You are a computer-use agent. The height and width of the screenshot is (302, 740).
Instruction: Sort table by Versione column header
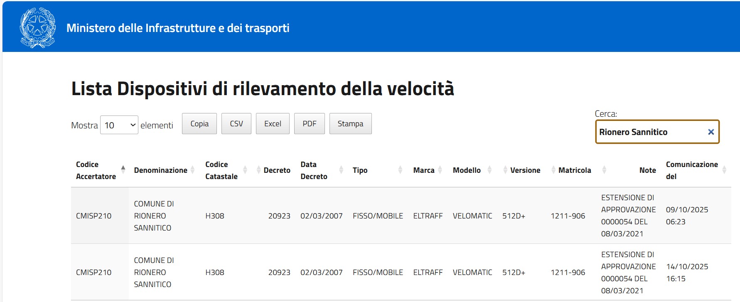(525, 170)
